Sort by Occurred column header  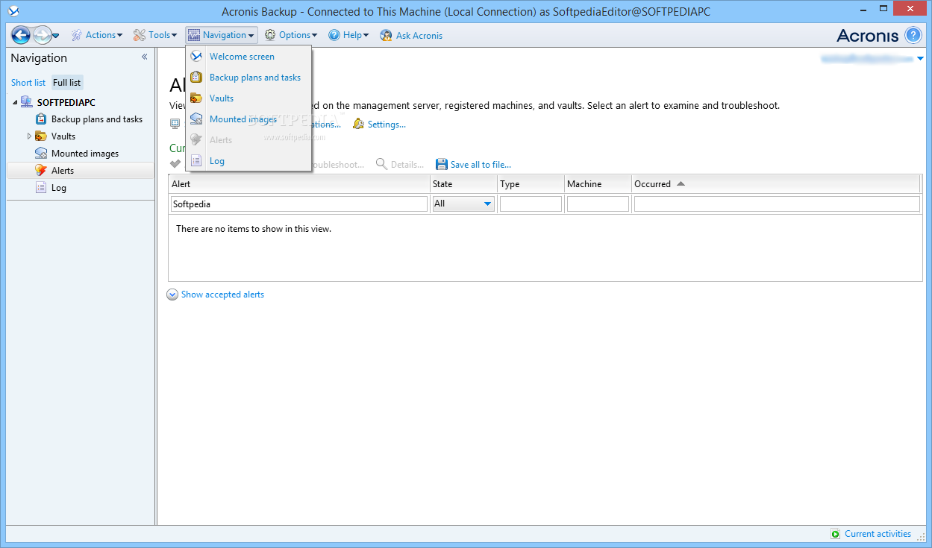point(776,184)
